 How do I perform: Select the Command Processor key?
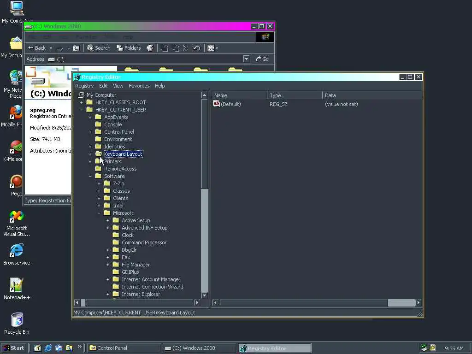pyautogui.click(x=144, y=242)
